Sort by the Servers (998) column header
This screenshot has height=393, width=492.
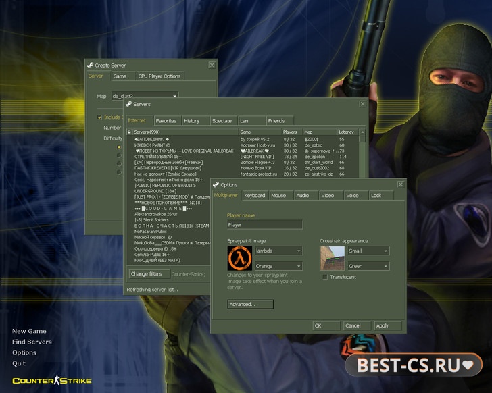185,132
